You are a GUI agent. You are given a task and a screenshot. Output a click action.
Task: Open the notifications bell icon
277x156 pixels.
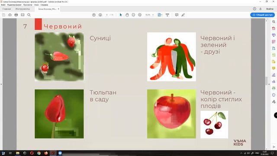[x=261, y=9]
